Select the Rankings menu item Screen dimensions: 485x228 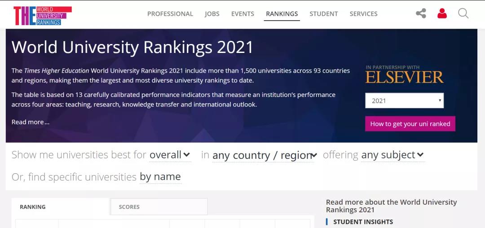[282, 14]
